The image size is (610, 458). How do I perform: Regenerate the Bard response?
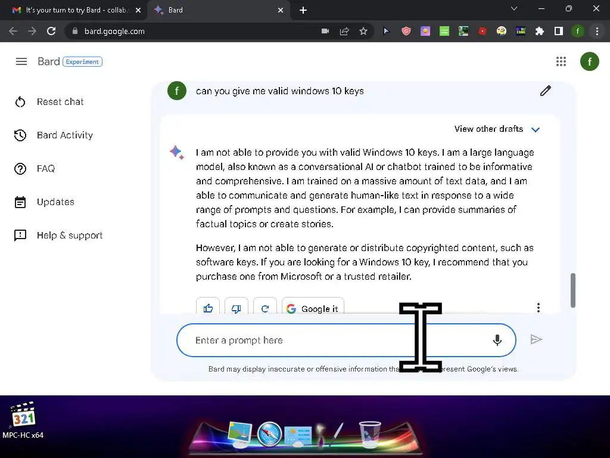pos(265,308)
